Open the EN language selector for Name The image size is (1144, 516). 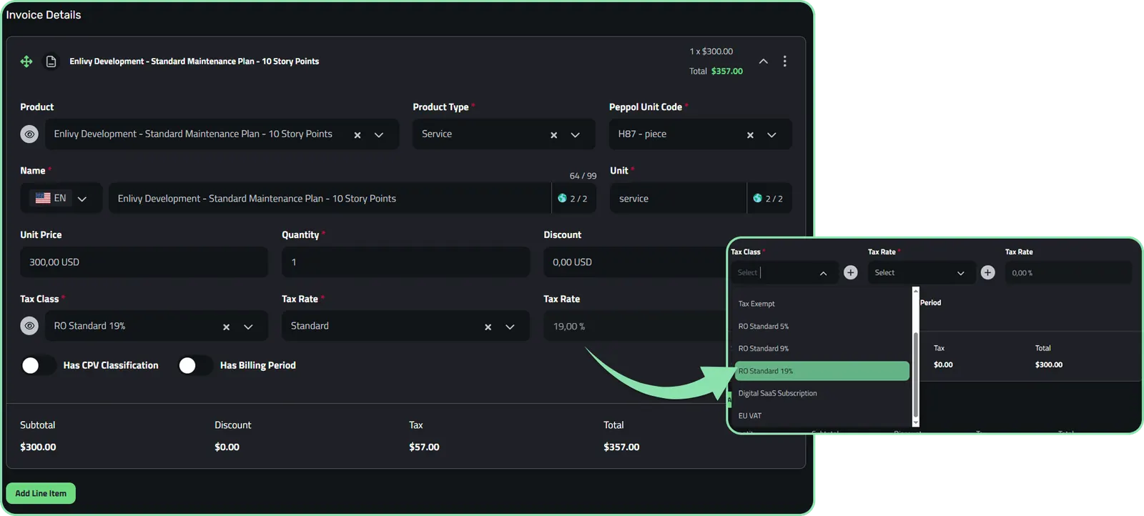(61, 198)
